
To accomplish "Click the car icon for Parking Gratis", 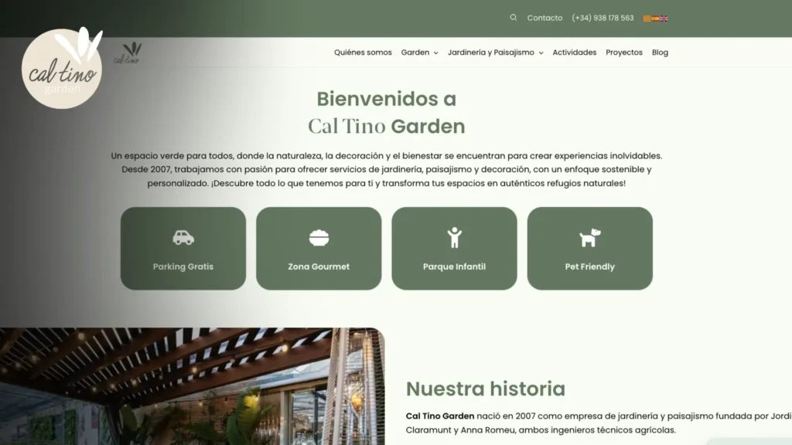I will (x=183, y=237).
